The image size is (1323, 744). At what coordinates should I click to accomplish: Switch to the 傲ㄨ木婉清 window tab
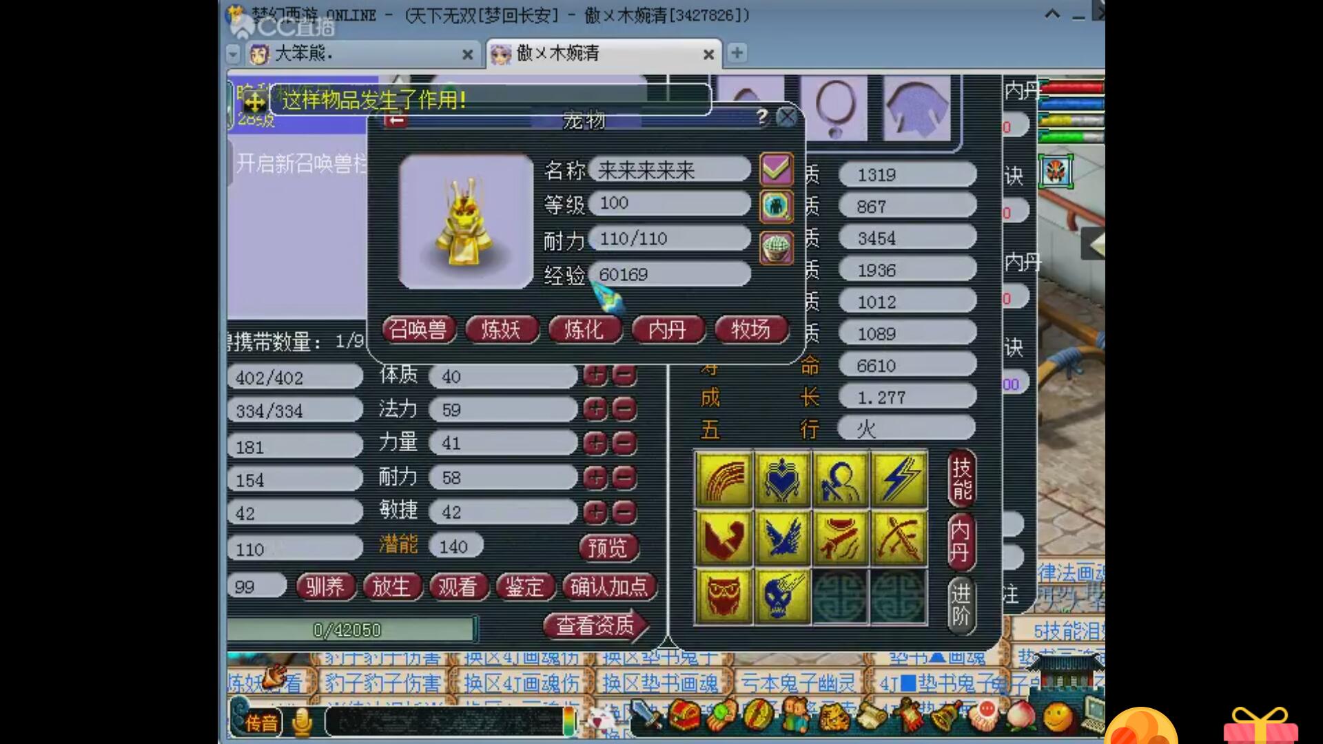click(x=604, y=53)
